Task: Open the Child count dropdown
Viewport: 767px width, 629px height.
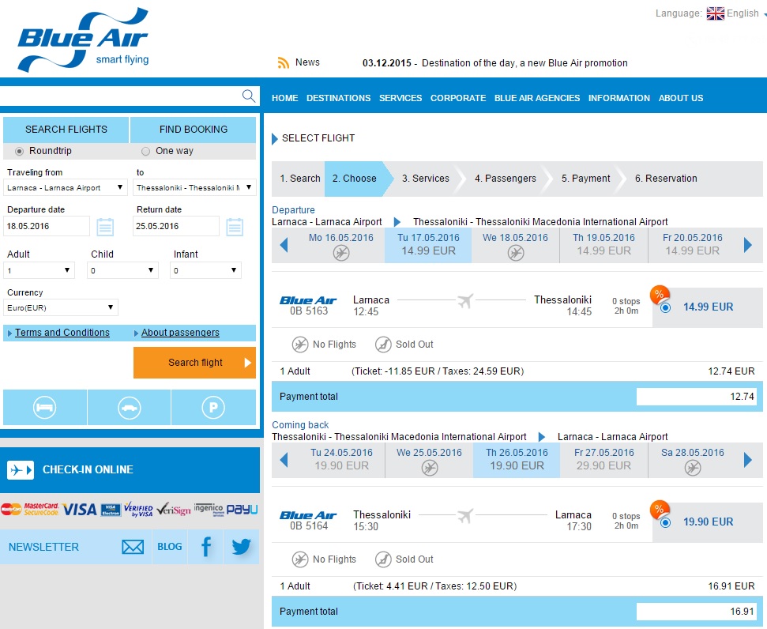Action: click(122, 270)
